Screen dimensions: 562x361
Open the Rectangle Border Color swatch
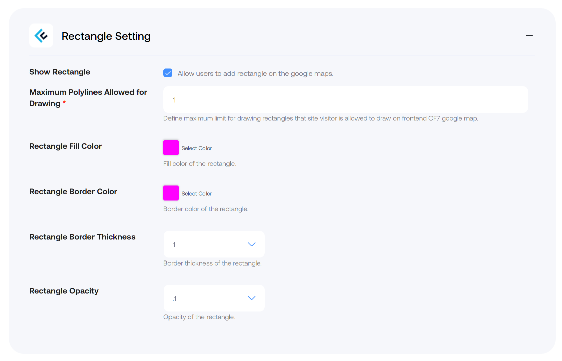click(171, 193)
